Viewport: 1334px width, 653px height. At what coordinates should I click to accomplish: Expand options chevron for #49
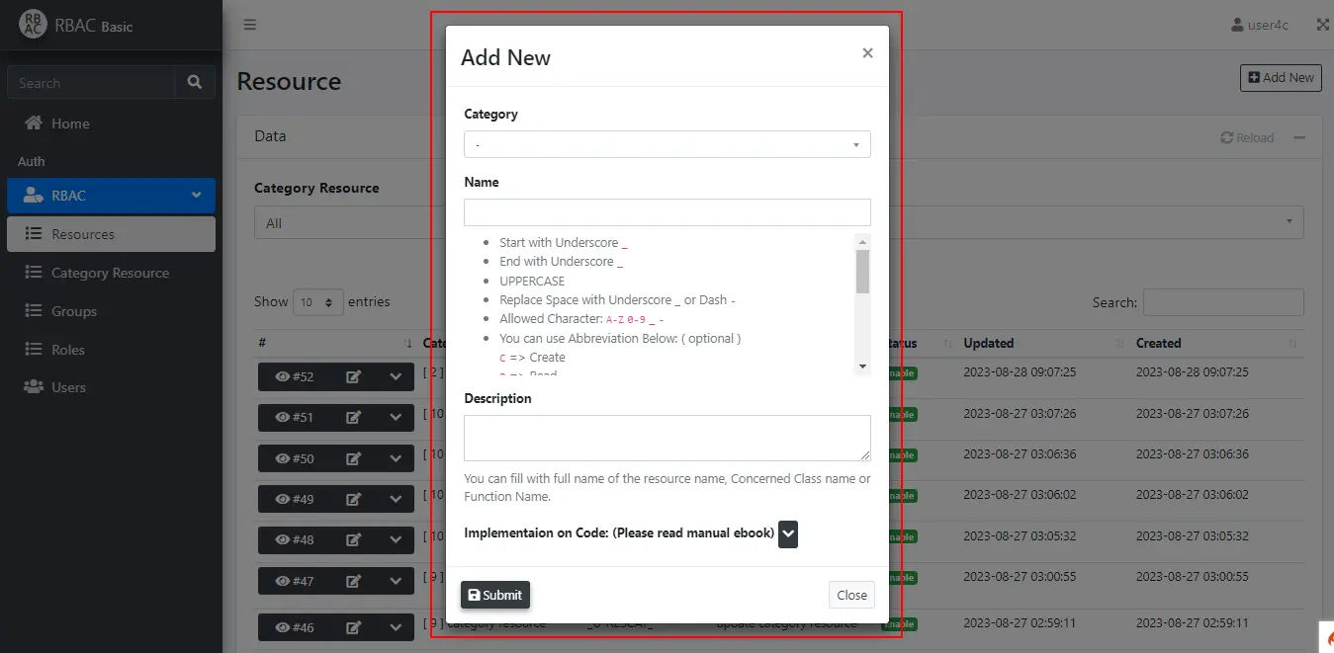coord(396,499)
